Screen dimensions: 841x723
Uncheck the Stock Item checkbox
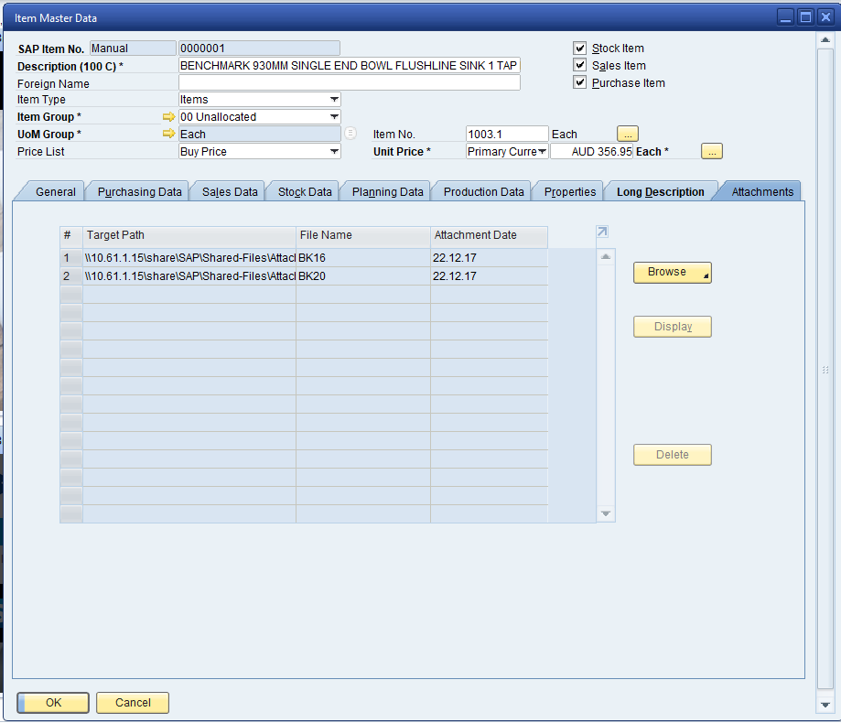(x=579, y=49)
